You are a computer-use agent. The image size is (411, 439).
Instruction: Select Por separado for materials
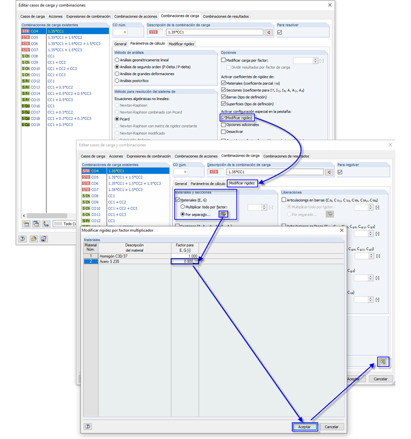[x=183, y=214]
